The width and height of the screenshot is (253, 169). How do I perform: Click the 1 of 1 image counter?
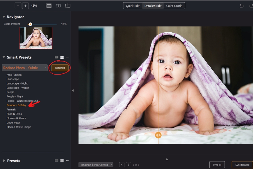[136, 165]
